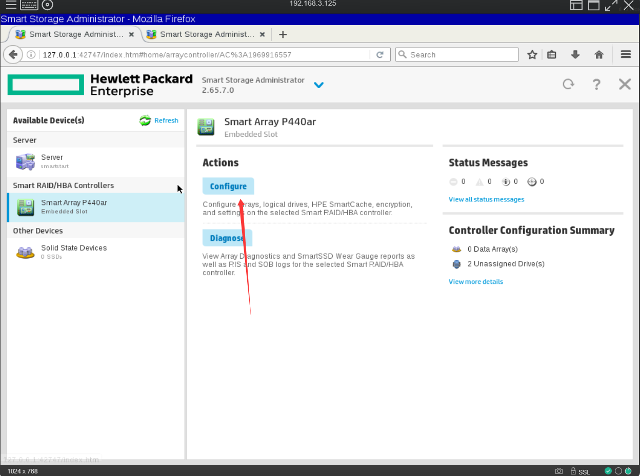
Task: Show site identity information icon
Action: coord(31,54)
